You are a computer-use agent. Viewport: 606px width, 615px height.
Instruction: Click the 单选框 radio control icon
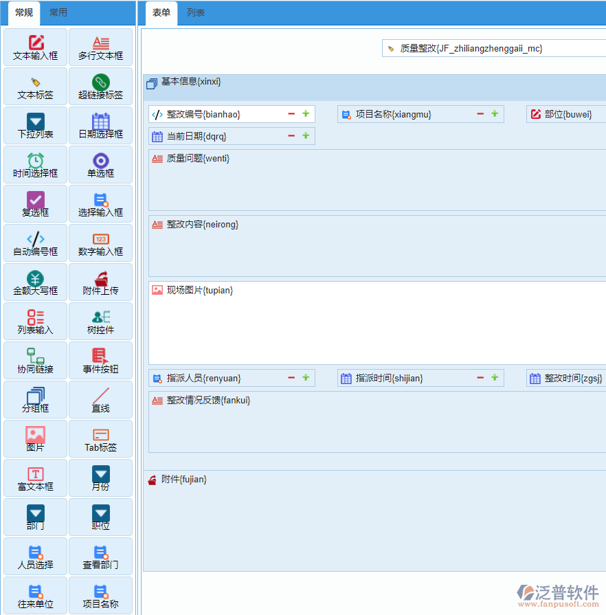(100, 164)
